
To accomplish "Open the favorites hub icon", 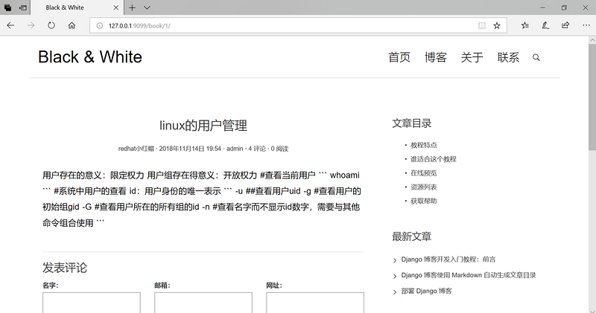I will point(525,25).
